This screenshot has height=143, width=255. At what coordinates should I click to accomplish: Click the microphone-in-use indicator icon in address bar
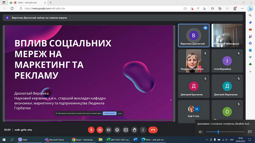pos(192,8)
